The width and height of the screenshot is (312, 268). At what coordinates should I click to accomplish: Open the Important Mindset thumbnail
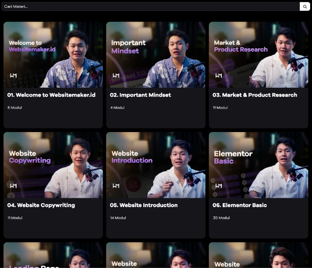[156, 55]
